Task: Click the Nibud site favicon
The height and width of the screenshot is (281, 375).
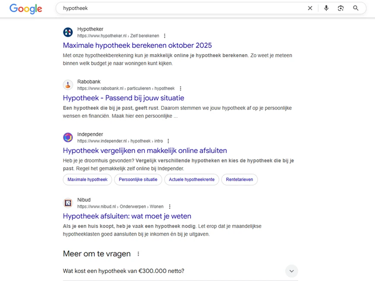Action: point(68,203)
